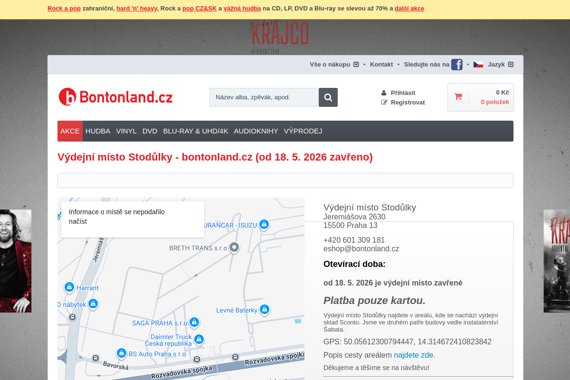Viewport: 570px width, 380px height.
Task: Click the Registrovat link
Action: 408,102
